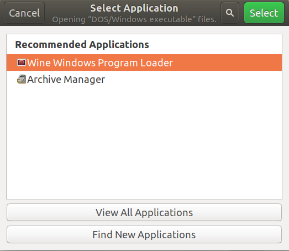Click the orange highlighted row's blank right side
Viewport: 289px width, 251px height.
[x=227, y=62]
